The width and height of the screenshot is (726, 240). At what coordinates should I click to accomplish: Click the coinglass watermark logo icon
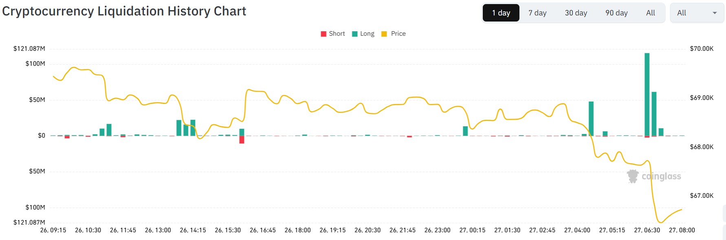click(x=633, y=176)
